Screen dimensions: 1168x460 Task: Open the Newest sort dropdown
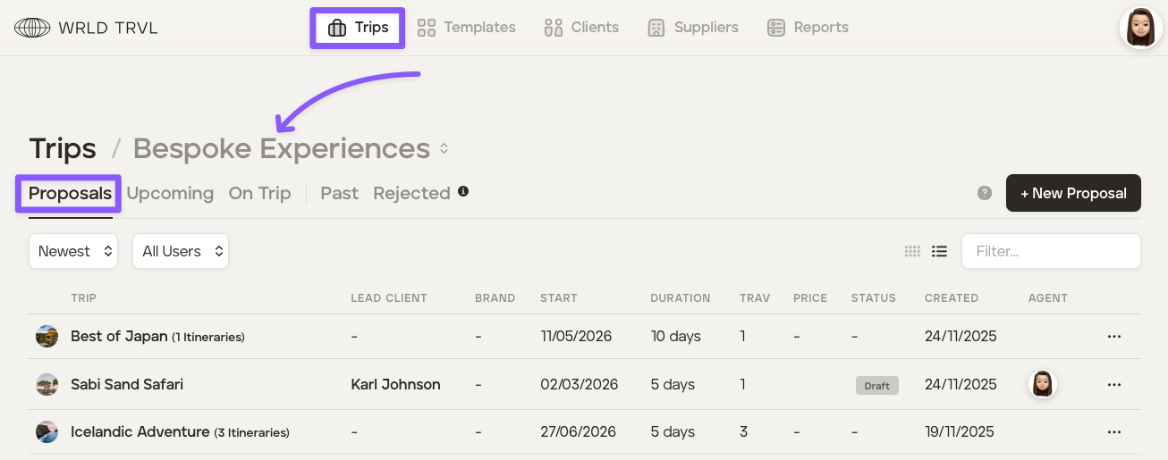(x=73, y=252)
